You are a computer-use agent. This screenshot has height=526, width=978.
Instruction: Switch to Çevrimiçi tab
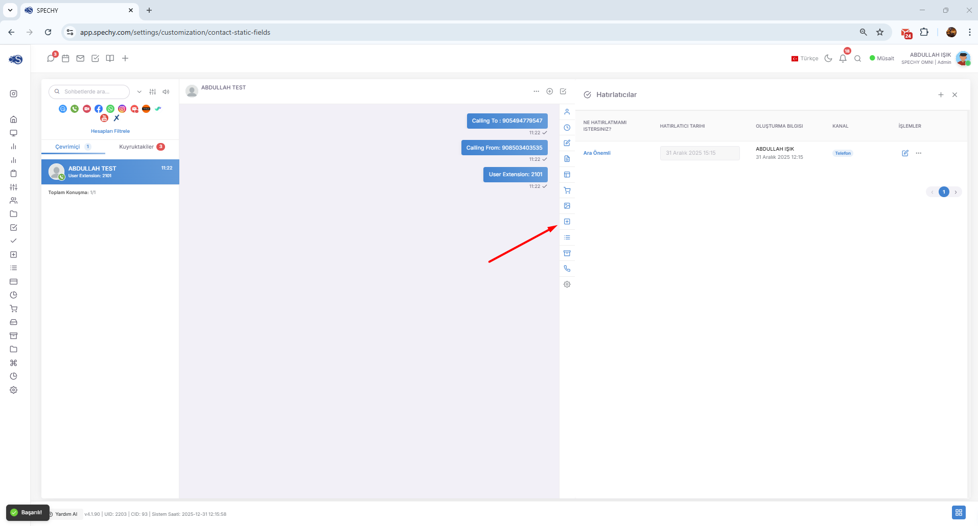click(x=73, y=147)
